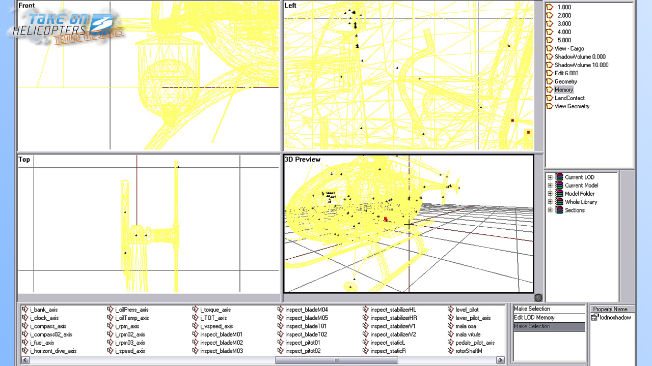Select the mala osa named selection
The image size is (652, 366).
point(466,326)
